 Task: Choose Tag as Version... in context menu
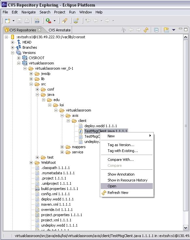(127, 145)
